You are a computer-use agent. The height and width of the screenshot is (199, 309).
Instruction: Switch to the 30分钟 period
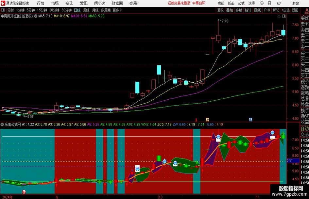(x=54, y=10)
